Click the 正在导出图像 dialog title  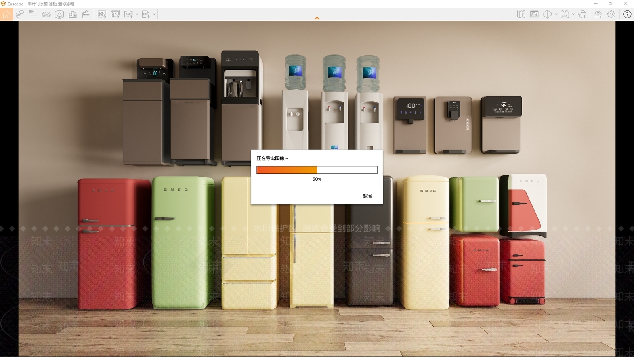273,158
